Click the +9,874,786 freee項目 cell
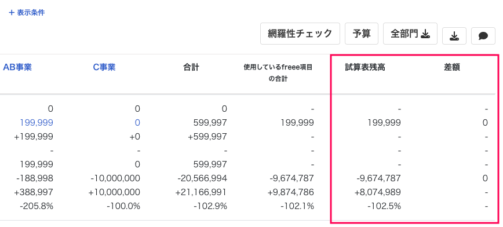503x227 pixels. click(x=290, y=192)
